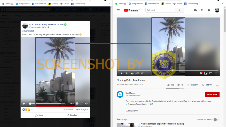The width and height of the screenshot is (226, 127).
Task: Enter YouTube fullscreen mode
Action: click(x=216, y=73)
